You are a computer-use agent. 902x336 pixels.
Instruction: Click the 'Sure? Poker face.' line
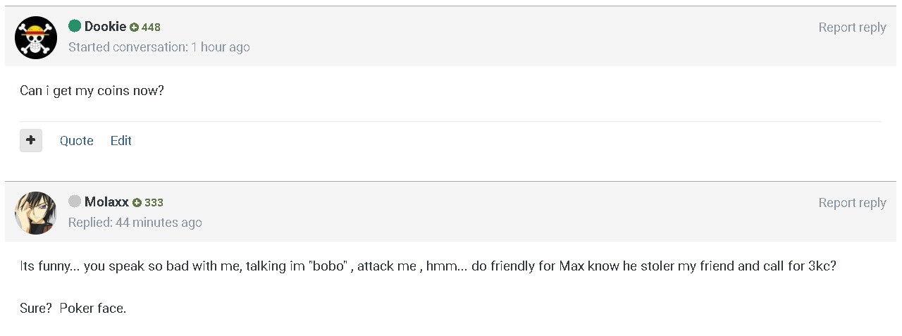tap(73, 309)
